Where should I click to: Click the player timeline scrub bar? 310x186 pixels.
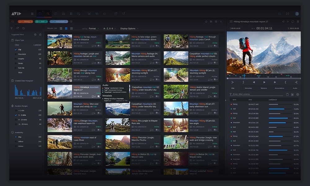264,78
